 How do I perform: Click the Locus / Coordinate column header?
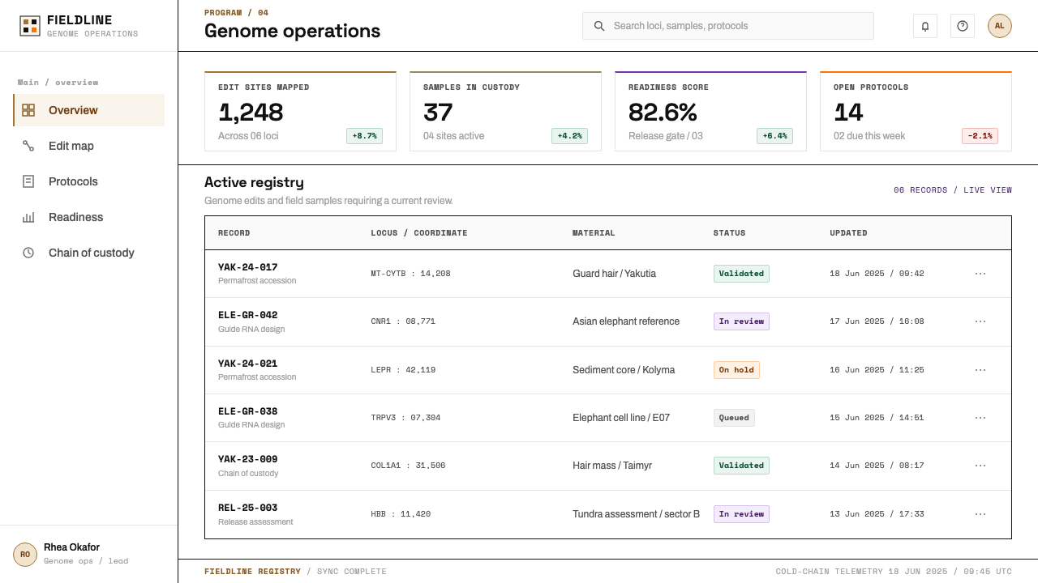419,233
